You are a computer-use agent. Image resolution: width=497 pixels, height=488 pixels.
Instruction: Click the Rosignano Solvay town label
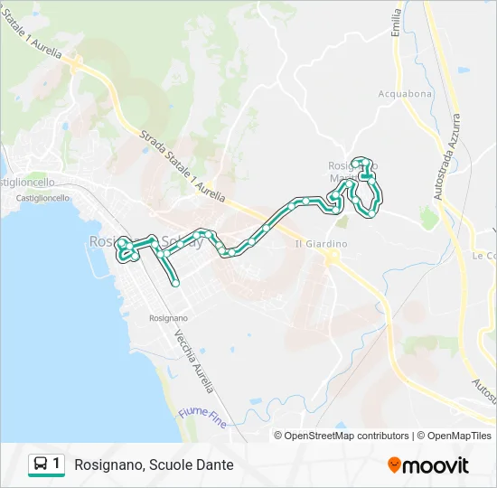(x=146, y=241)
